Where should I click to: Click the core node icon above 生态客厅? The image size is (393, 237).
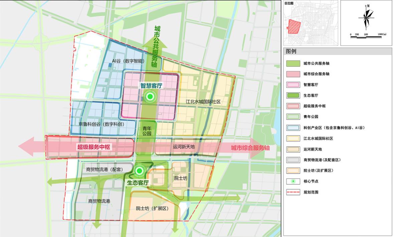pos(140,171)
